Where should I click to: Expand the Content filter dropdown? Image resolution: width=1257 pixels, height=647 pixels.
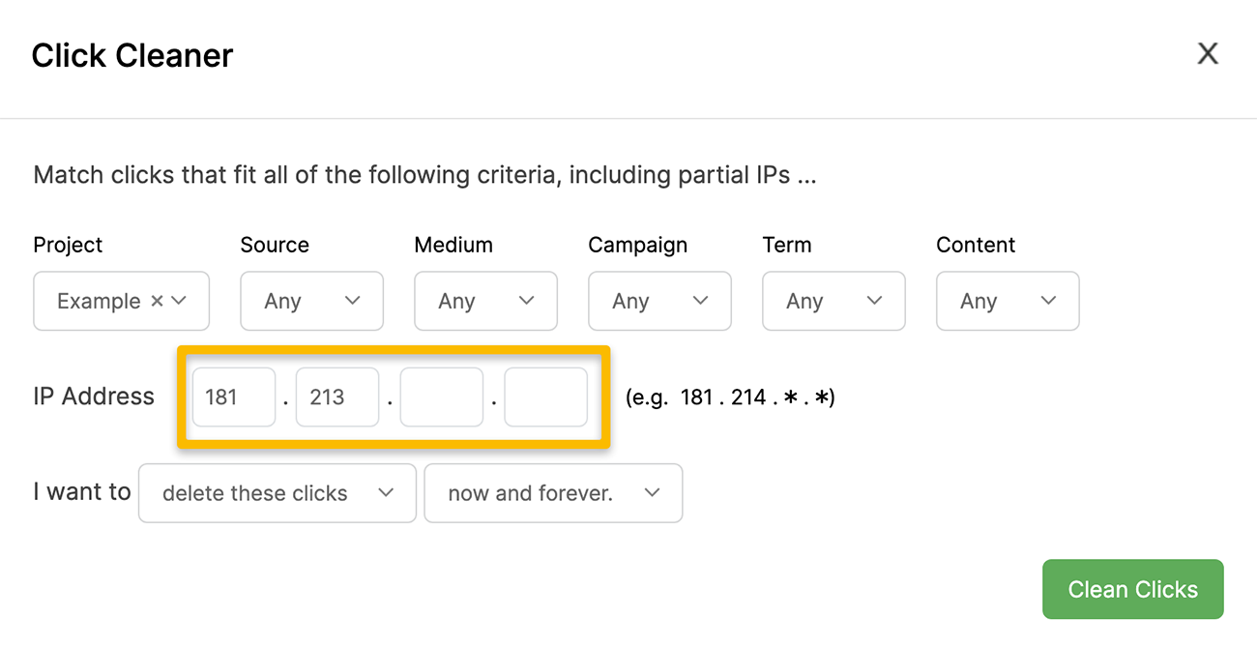(1008, 301)
